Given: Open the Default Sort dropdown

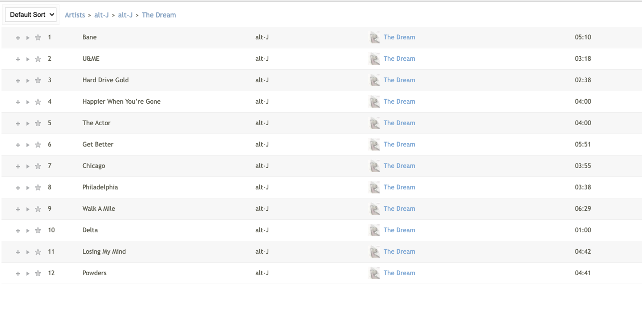Looking at the screenshot, I should coord(30,15).
